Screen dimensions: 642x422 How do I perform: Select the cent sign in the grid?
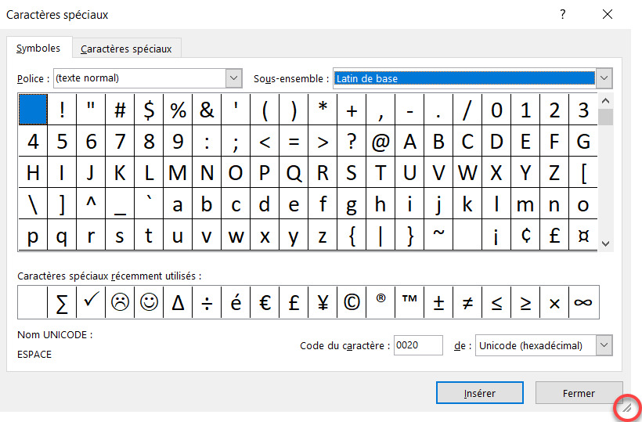pos(525,235)
